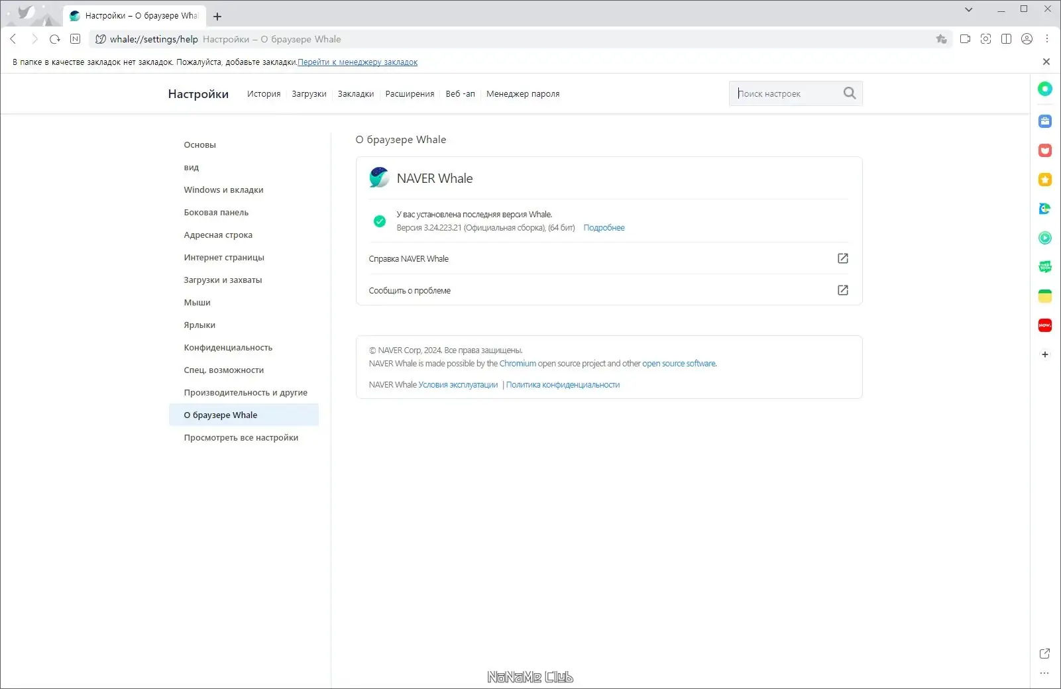Open the Расширения tab in settings header
Screen dimensions: 1061x689
point(410,94)
